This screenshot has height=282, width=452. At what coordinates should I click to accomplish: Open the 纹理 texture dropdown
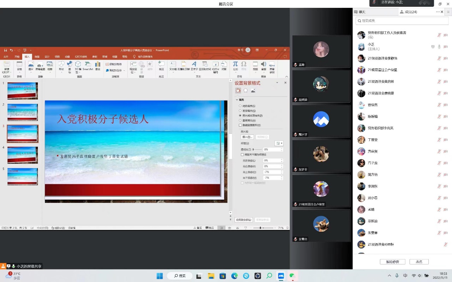point(279,143)
